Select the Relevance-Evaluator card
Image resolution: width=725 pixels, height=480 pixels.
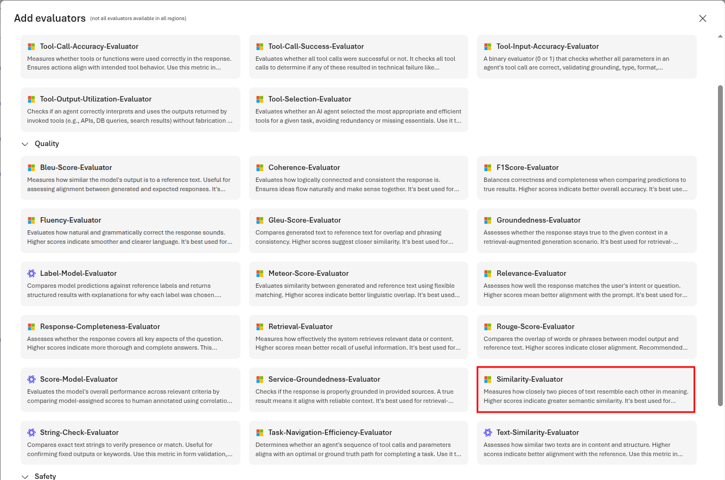pos(586,283)
